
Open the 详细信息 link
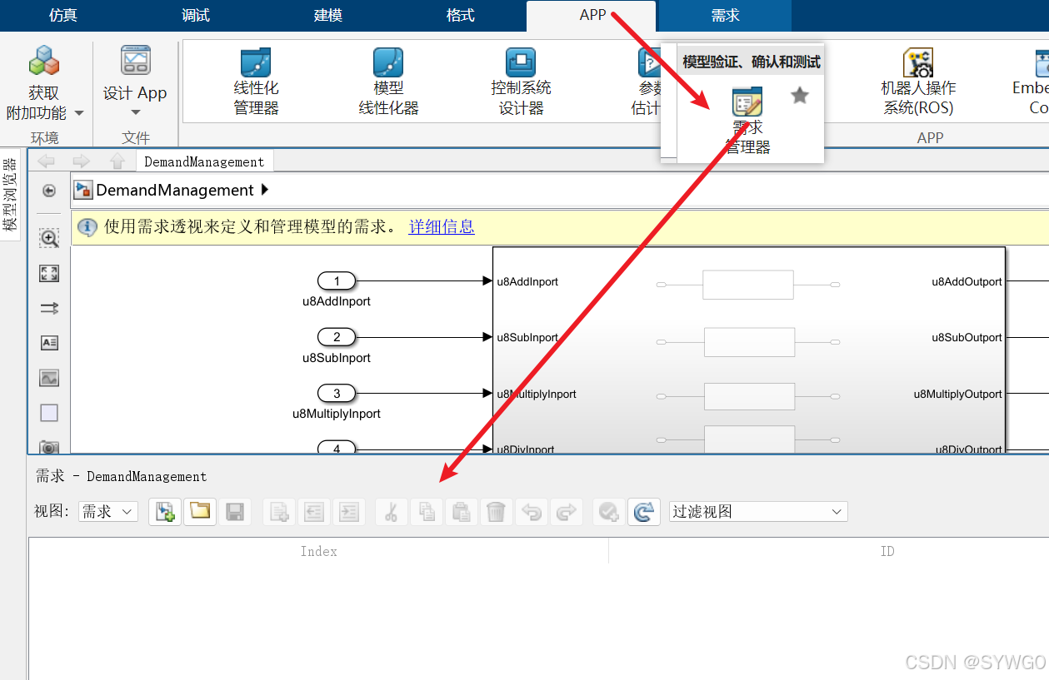(x=441, y=226)
